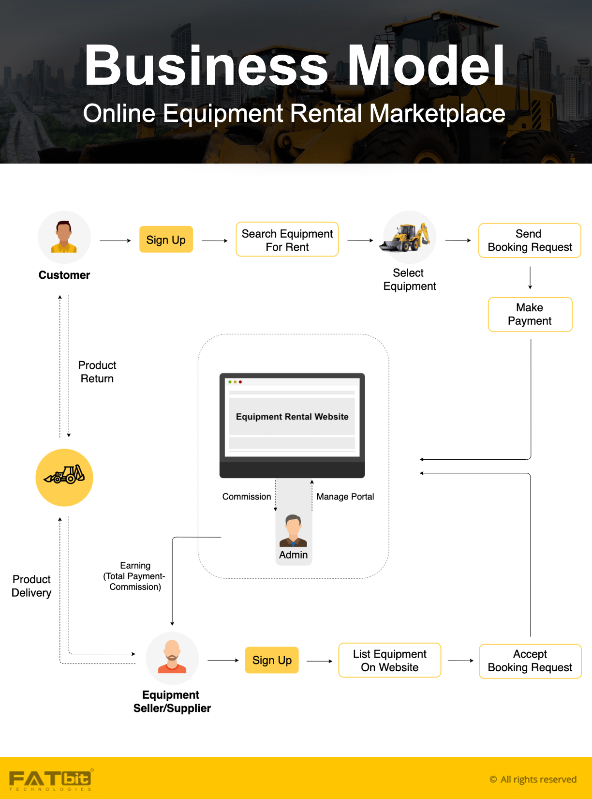Image resolution: width=592 pixels, height=799 pixels.
Task: Click the Commission label near Admin
Action: click(x=247, y=497)
